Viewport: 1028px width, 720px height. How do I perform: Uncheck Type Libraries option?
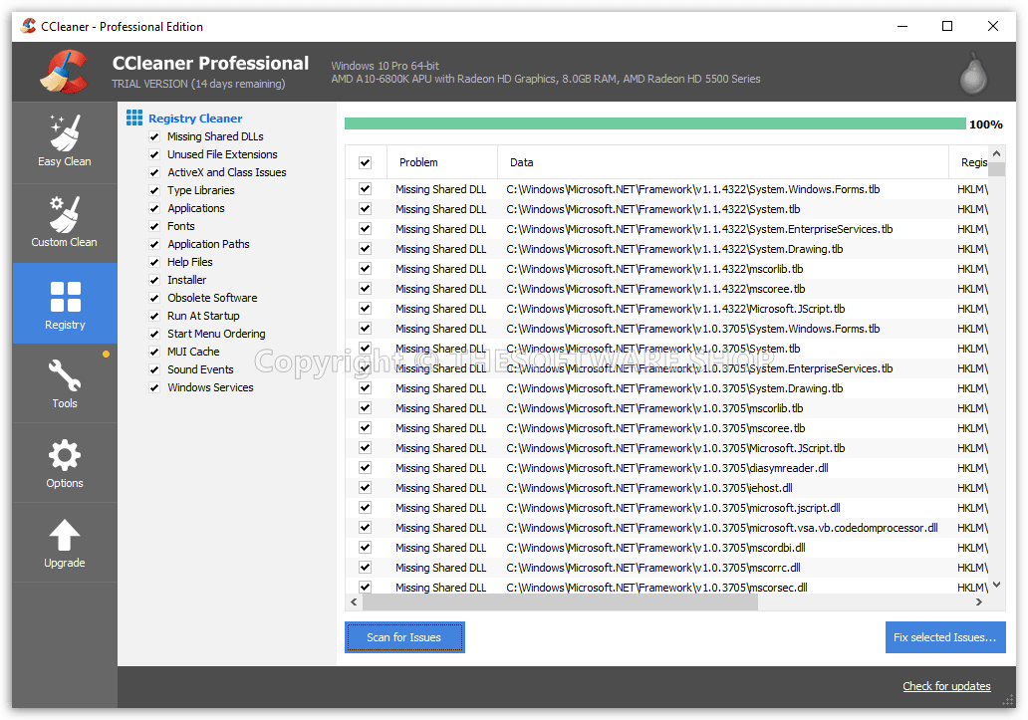pyautogui.click(x=154, y=190)
